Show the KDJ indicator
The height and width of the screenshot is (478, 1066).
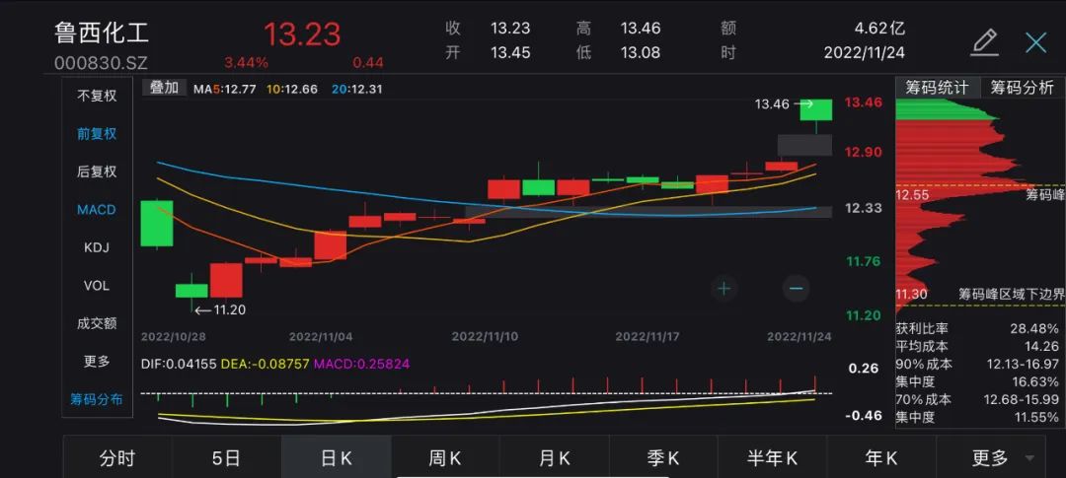coord(97,247)
